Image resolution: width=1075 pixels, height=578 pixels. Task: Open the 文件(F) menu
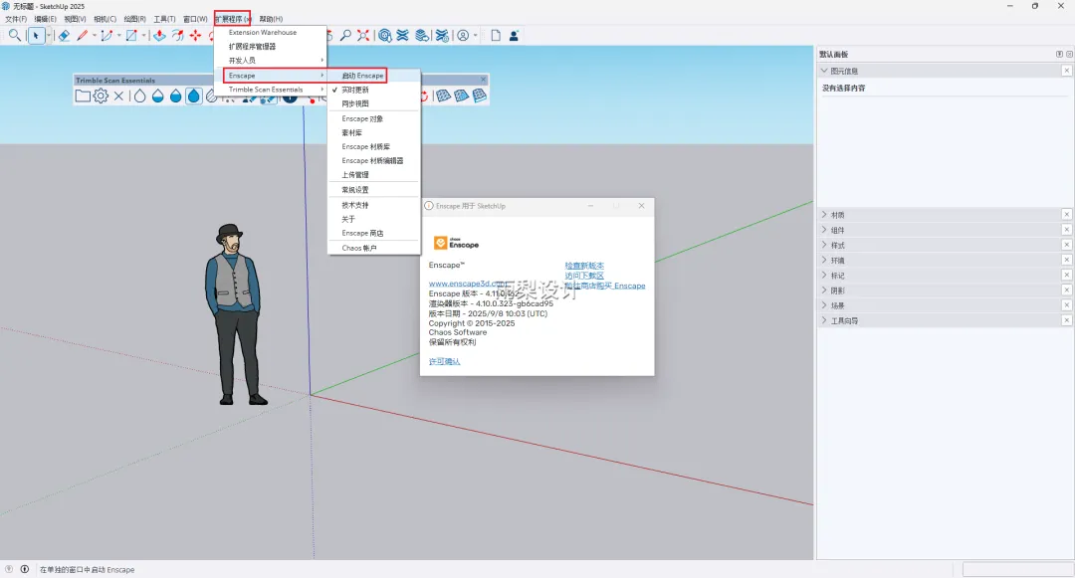pos(16,19)
